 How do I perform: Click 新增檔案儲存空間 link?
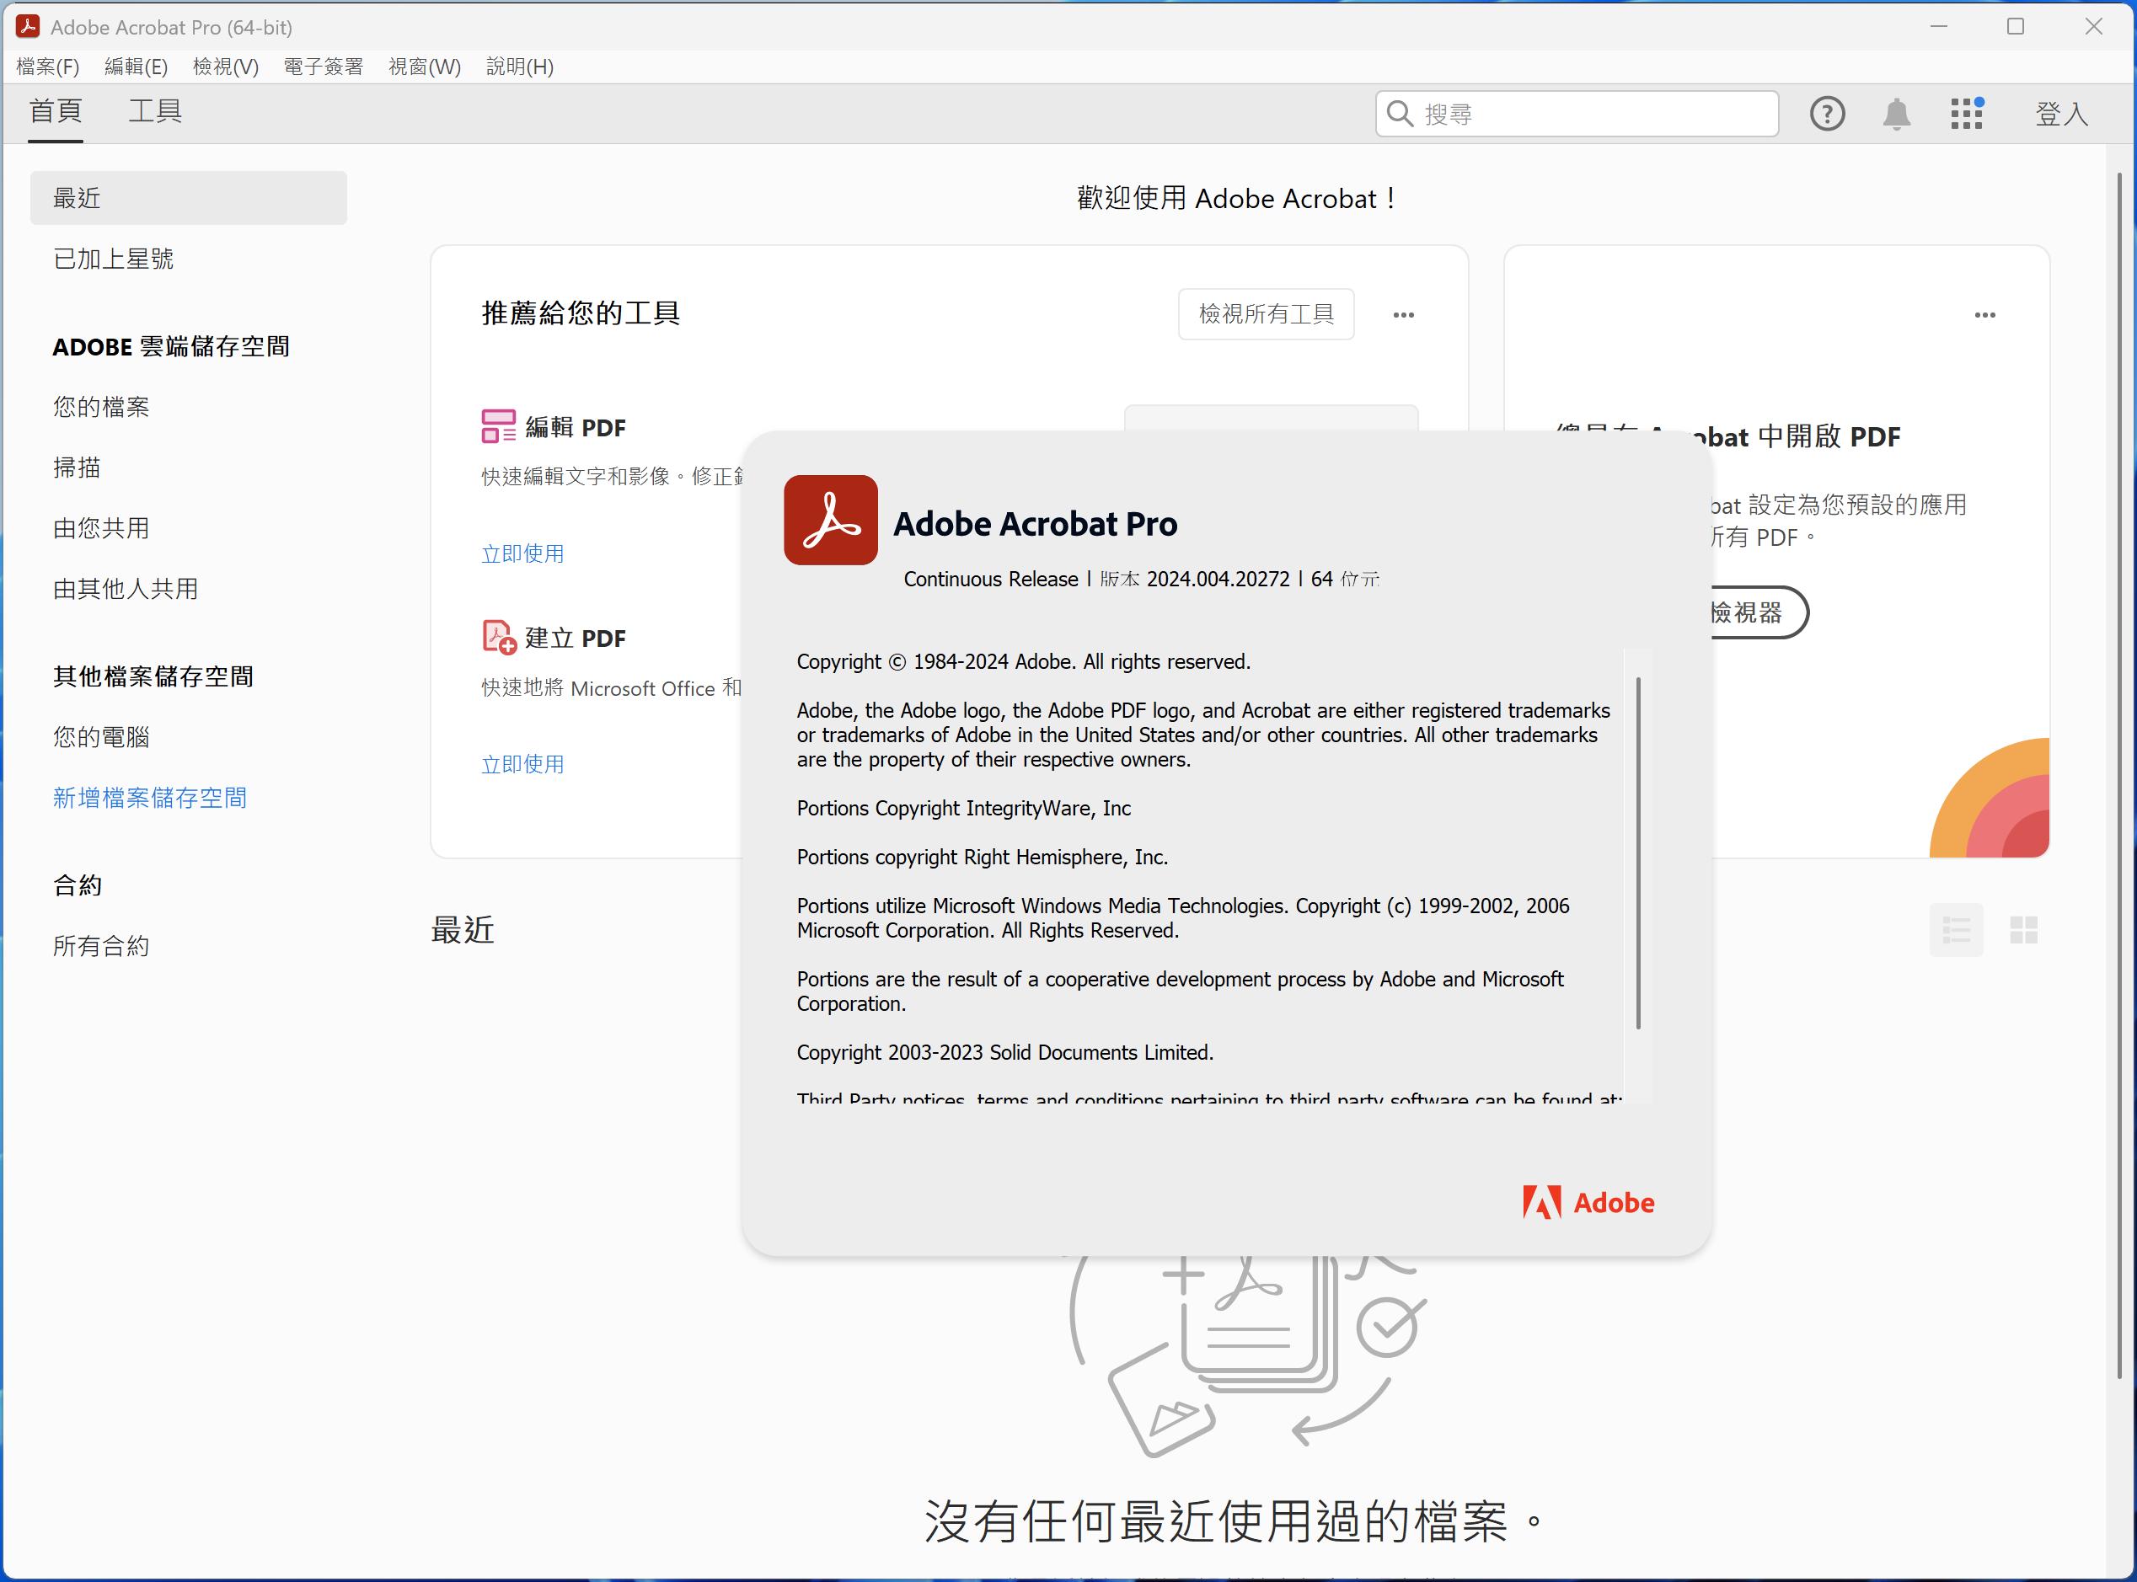(x=149, y=798)
